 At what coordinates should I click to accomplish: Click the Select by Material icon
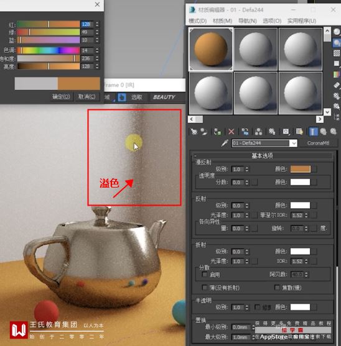pos(337,106)
